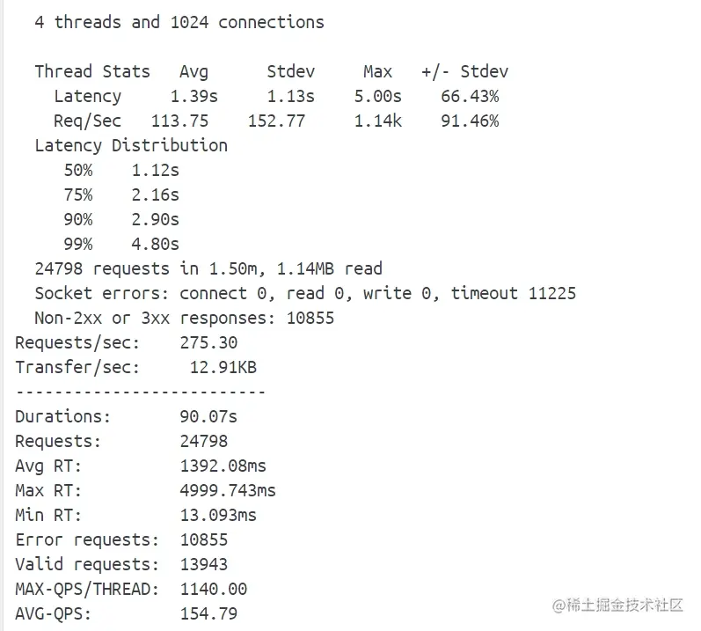Click the "Socket errors" line
The height and width of the screenshot is (631, 701).
[x=305, y=294]
